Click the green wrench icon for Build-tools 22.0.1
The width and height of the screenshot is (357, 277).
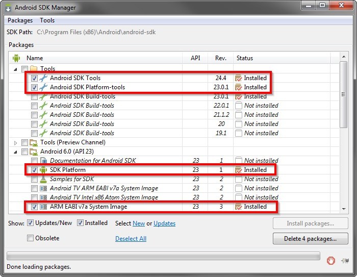[43, 106]
